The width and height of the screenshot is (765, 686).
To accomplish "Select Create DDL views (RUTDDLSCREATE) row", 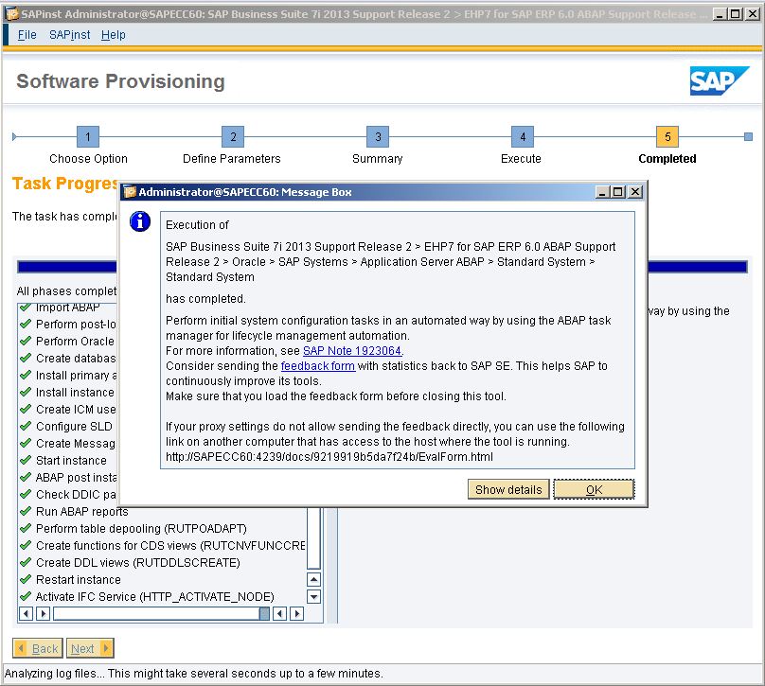I will click(x=138, y=563).
